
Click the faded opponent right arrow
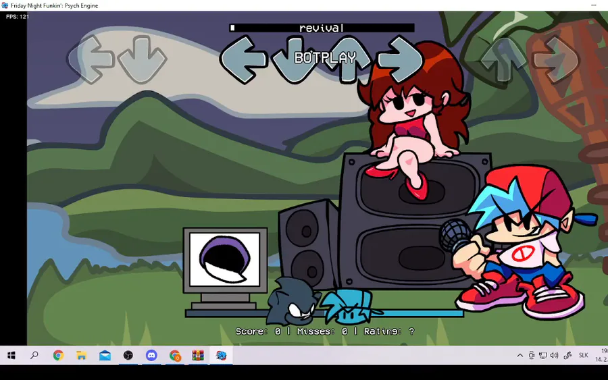[556, 59]
